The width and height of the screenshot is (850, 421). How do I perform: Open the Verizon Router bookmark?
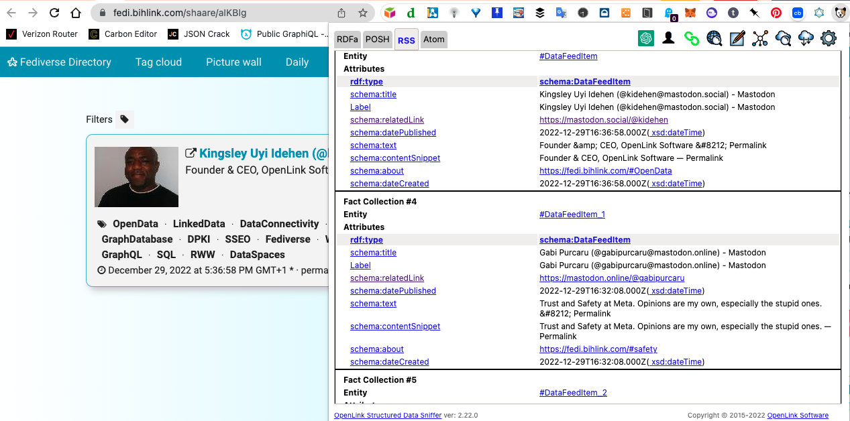(x=42, y=34)
